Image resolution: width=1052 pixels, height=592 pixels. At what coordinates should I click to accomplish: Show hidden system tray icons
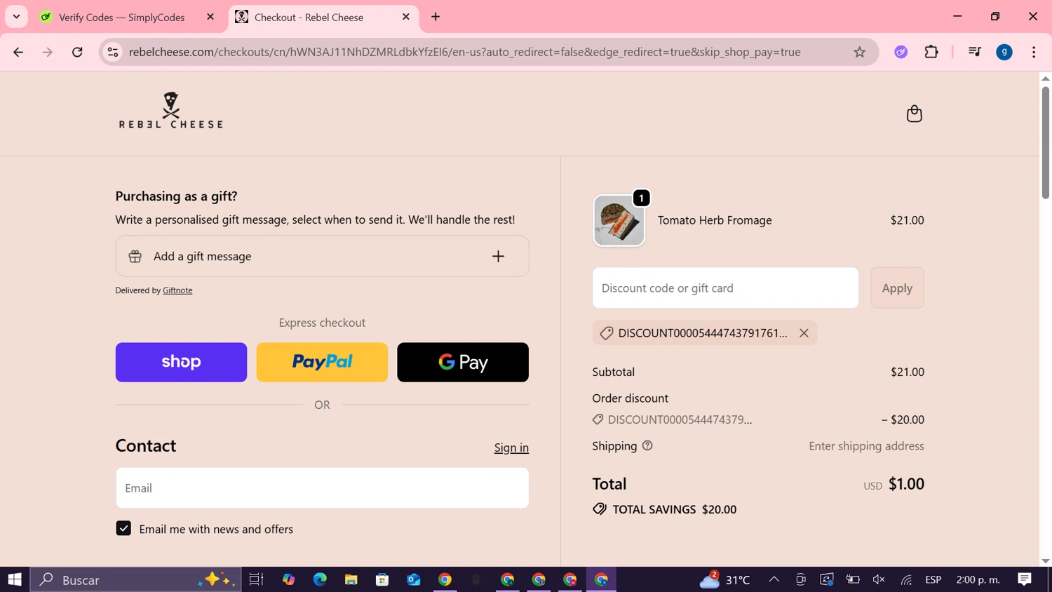(774, 579)
